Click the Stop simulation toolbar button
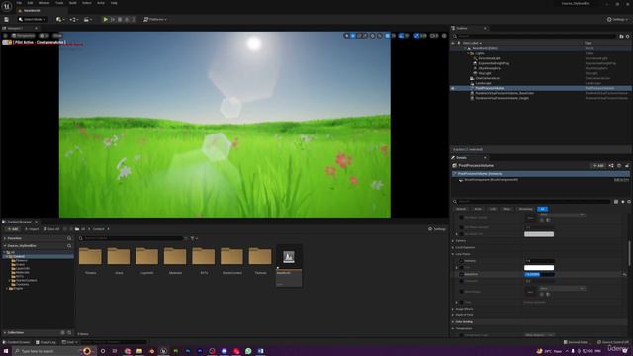 120,20
